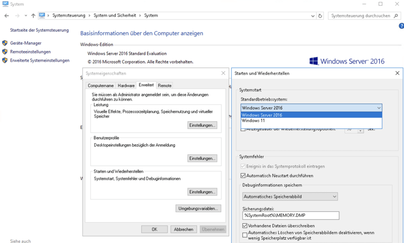The image size is (404, 243).
Task: Switch to the Computername tab
Action: coord(101,85)
